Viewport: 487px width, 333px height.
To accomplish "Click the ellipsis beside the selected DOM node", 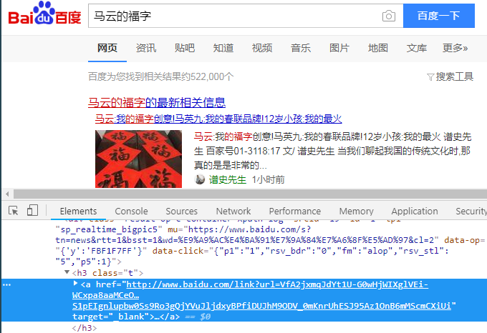I will click(6, 284).
